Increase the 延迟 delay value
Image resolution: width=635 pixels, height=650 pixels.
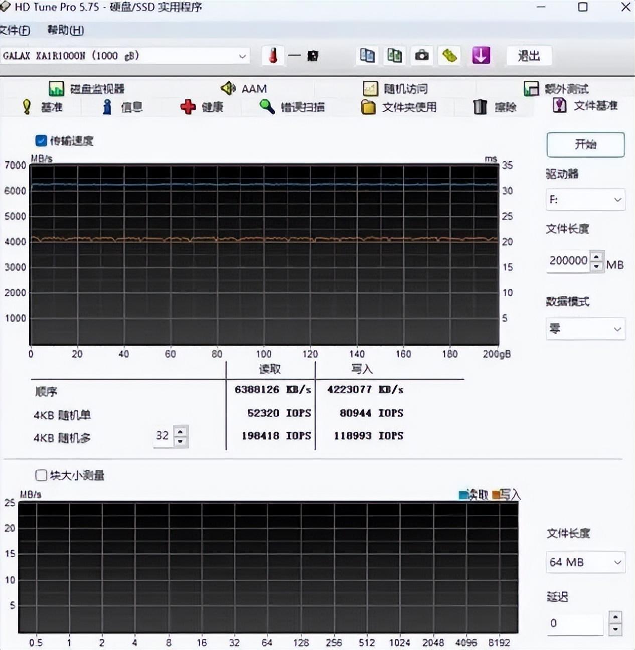tap(615, 617)
